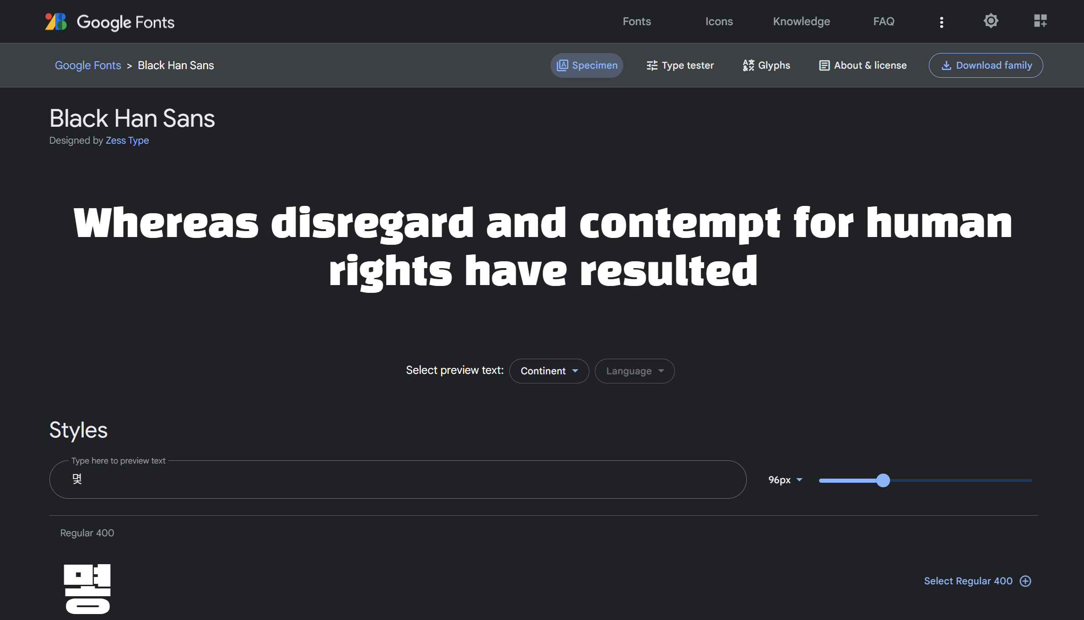Click the Google Fonts logo icon
The width and height of the screenshot is (1084, 620).
coord(55,21)
